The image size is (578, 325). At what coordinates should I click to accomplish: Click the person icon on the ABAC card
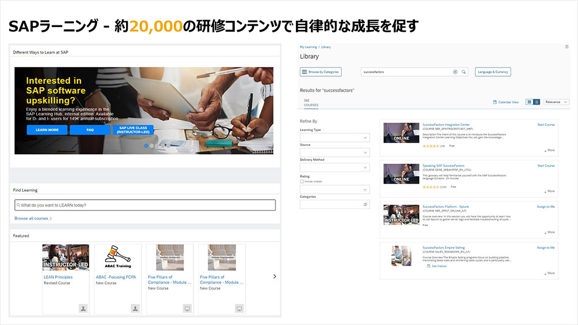135,308
